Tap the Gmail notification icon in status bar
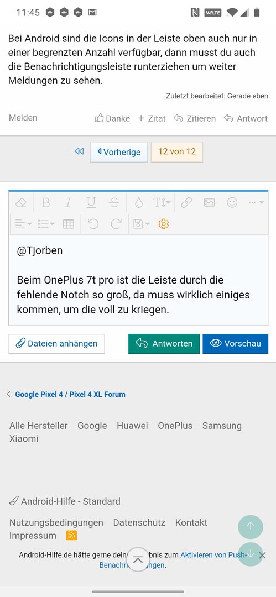This screenshot has width=276, height=597. point(92,13)
